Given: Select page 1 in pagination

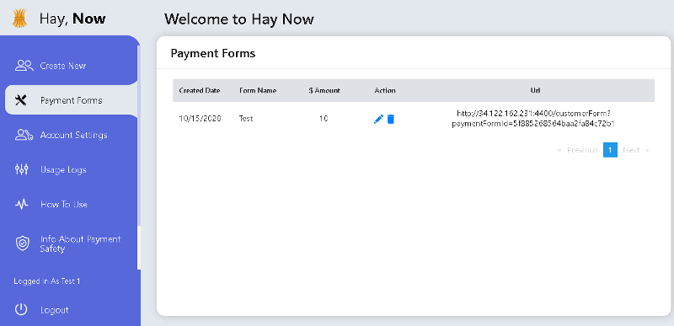Looking at the screenshot, I should [x=610, y=150].
